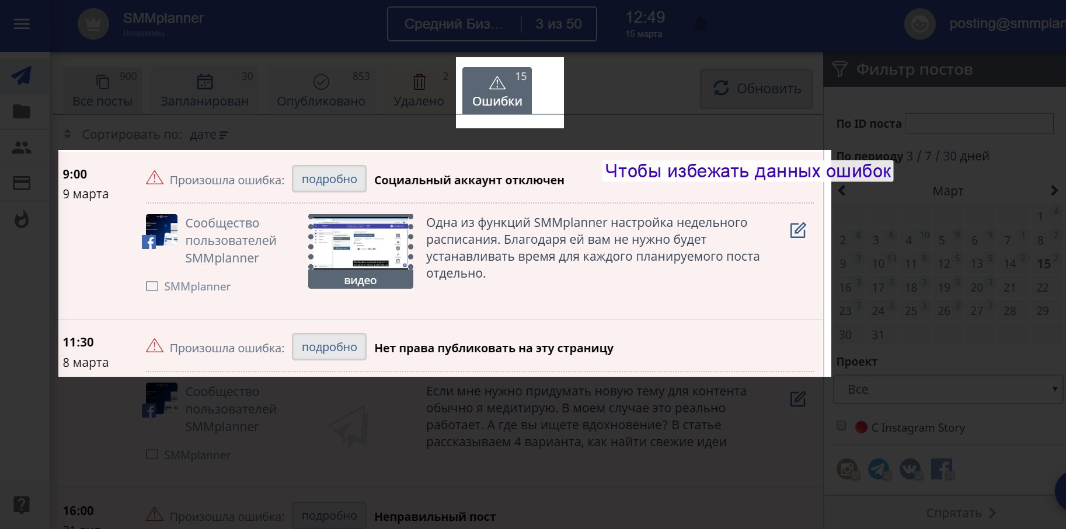Viewport: 1066px width, 529px height.
Task: Click the warning triangle on the 9:00 post
Action: tap(155, 178)
